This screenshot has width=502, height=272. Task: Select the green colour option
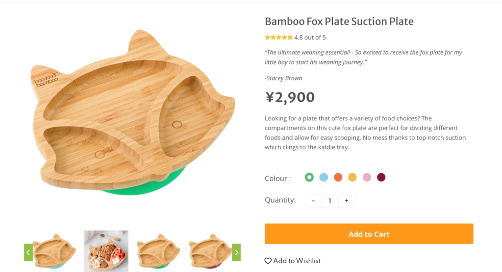pyautogui.click(x=309, y=177)
